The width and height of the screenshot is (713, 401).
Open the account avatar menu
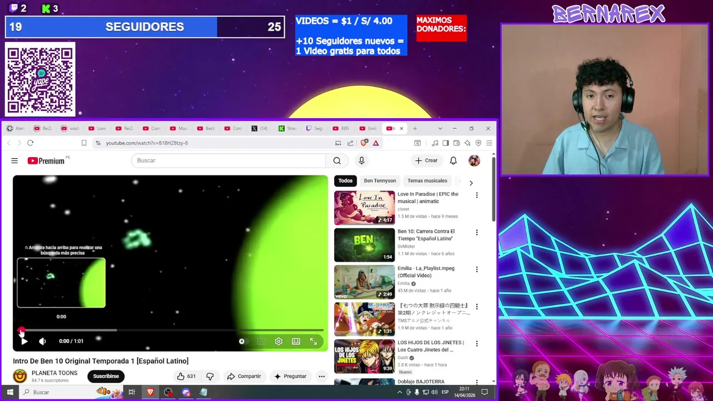point(474,160)
